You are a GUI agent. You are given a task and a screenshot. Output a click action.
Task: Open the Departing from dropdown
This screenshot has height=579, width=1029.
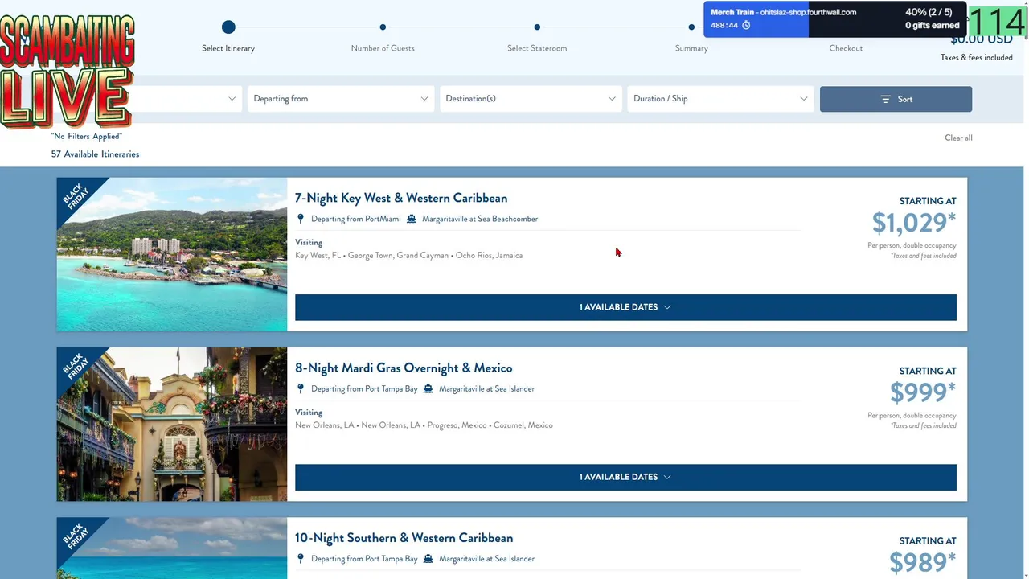tap(341, 99)
